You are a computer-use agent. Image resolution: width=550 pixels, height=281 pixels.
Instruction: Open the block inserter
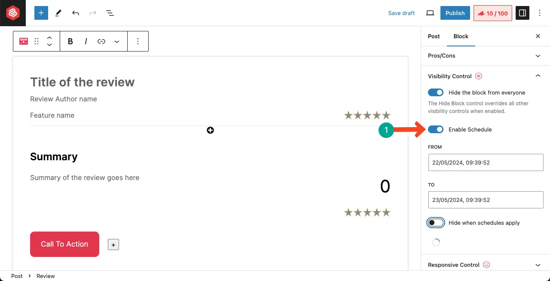[x=41, y=13]
